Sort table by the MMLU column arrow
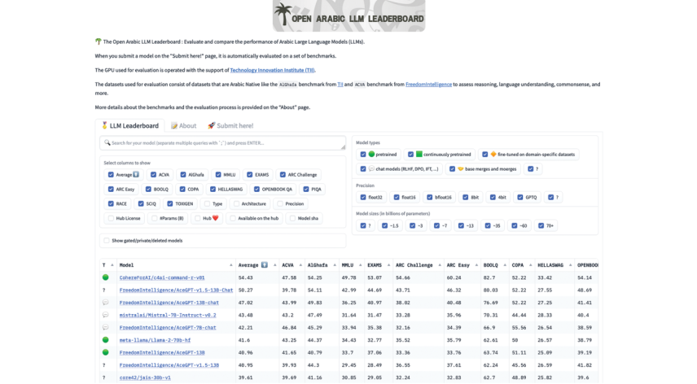This screenshot has height=384, width=697. 360,265
